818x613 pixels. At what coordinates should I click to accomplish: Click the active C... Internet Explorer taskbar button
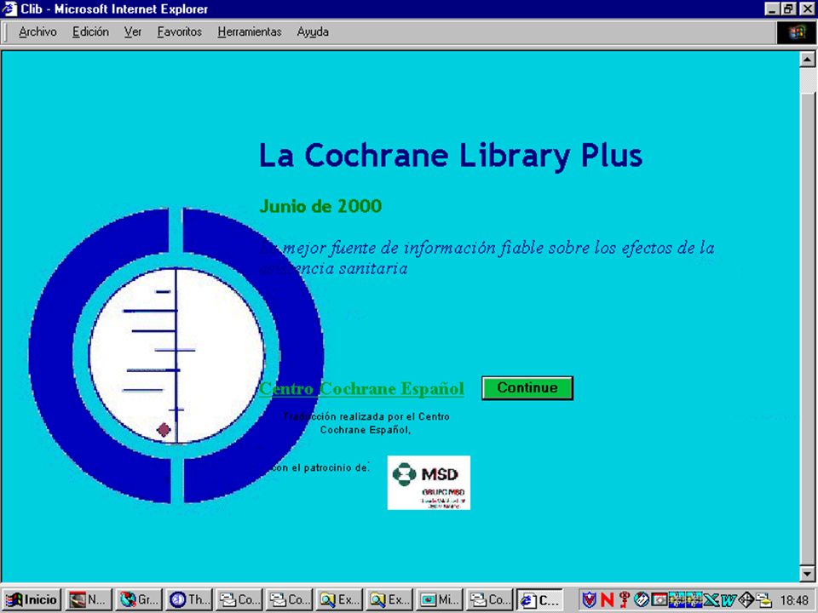pos(539,599)
